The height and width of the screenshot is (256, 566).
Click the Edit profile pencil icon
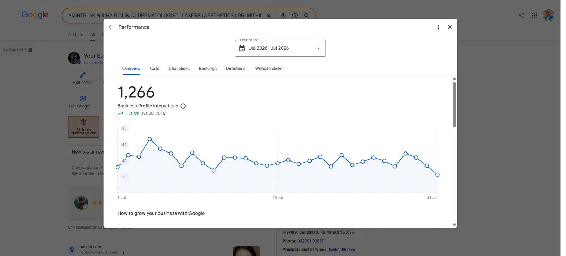click(x=83, y=75)
